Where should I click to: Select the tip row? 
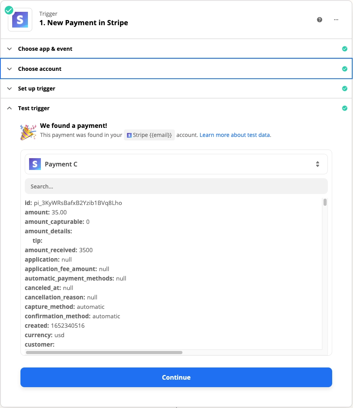click(37, 241)
